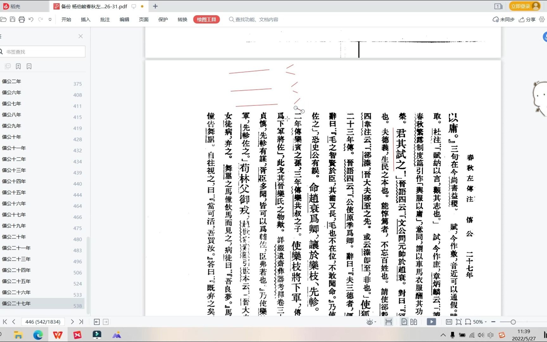Open the 编辑 menu tab
The height and width of the screenshot is (342, 547).
pos(124,20)
